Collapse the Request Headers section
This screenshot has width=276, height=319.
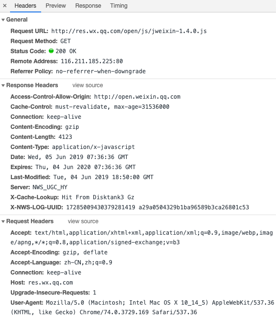(3, 222)
